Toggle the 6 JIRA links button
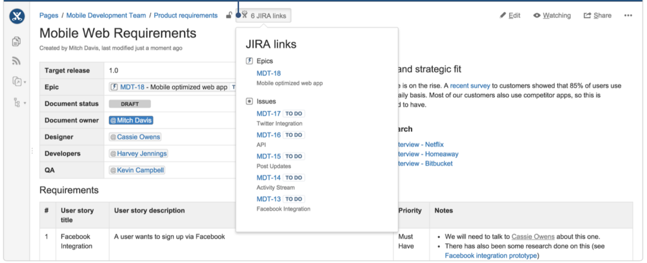Image resolution: width=647 pixels, height=263 pixels. pyautogui.click(x=263, y=16)
